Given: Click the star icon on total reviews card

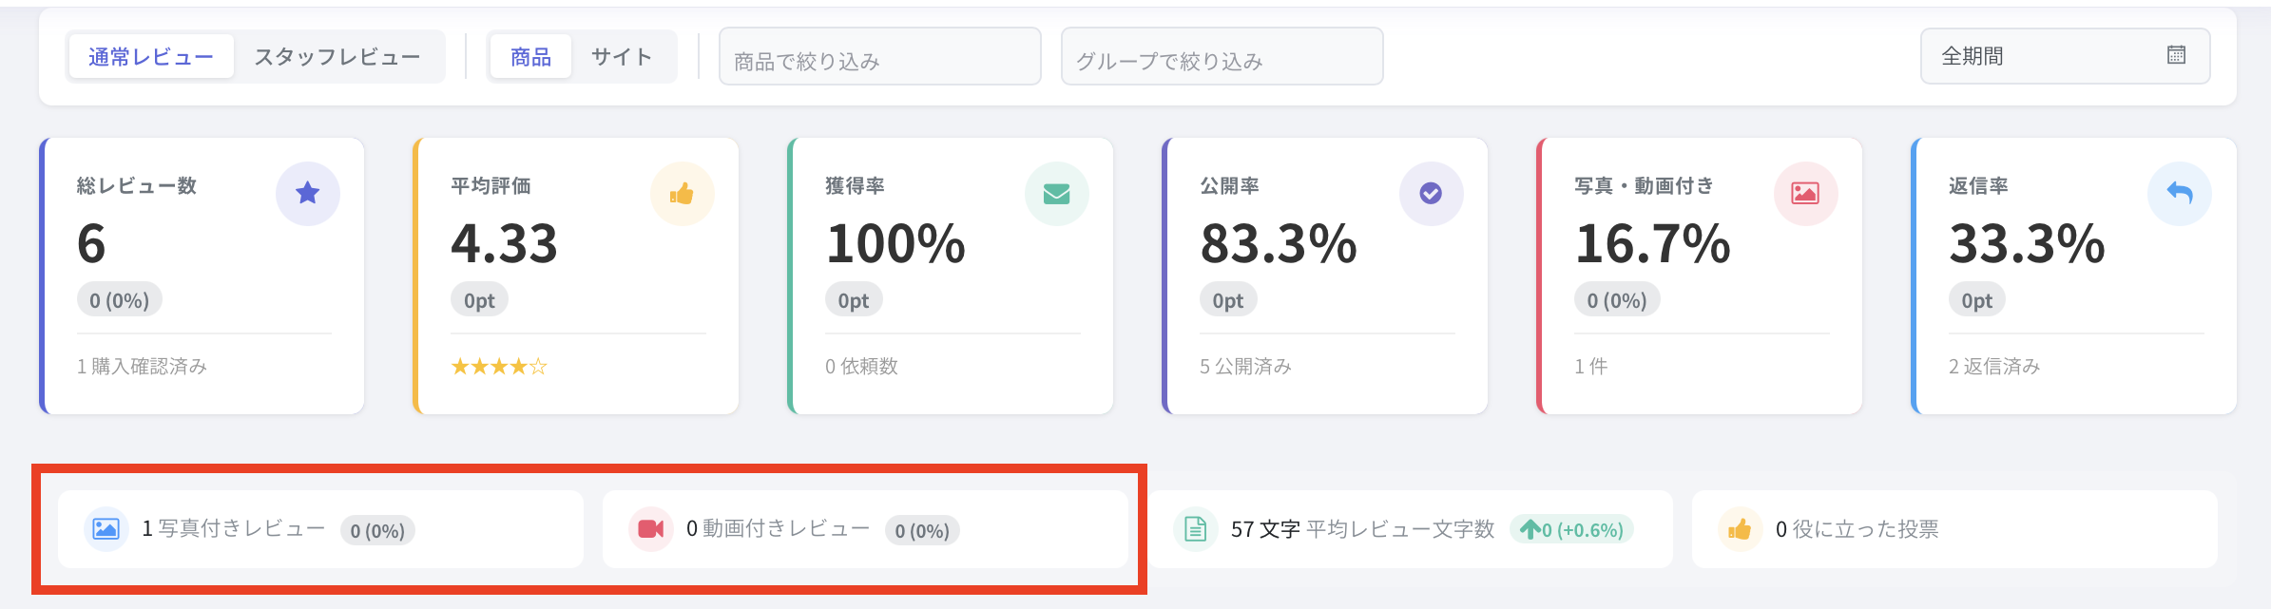Looking at the screenshot, I should tap(307, 194).
